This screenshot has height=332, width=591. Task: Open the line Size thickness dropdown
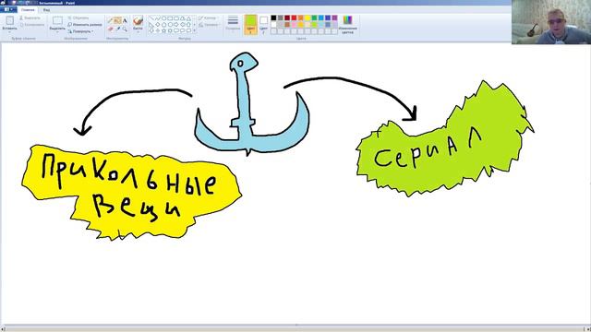point(233,23)
